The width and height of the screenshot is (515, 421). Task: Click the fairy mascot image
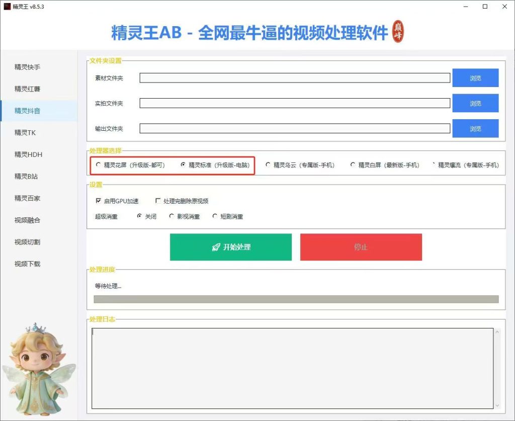tap(39, 369)
